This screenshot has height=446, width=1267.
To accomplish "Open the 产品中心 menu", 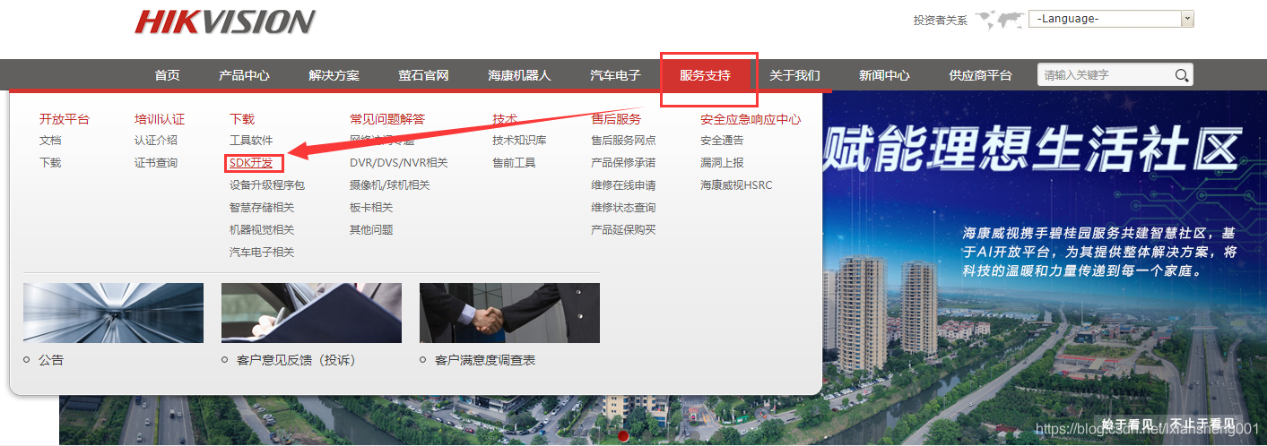I will 244,75.
